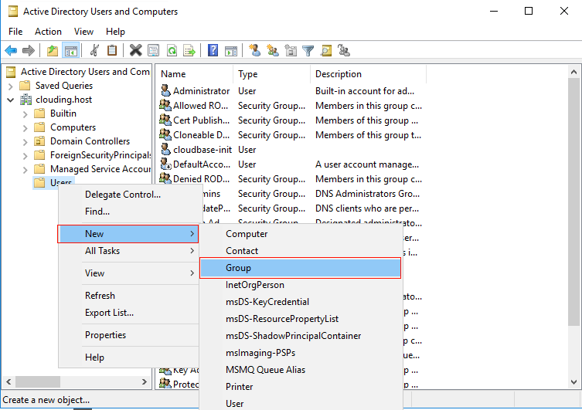582x410 pixels.
Task: Select User in the New submenu
Action: 301,404
